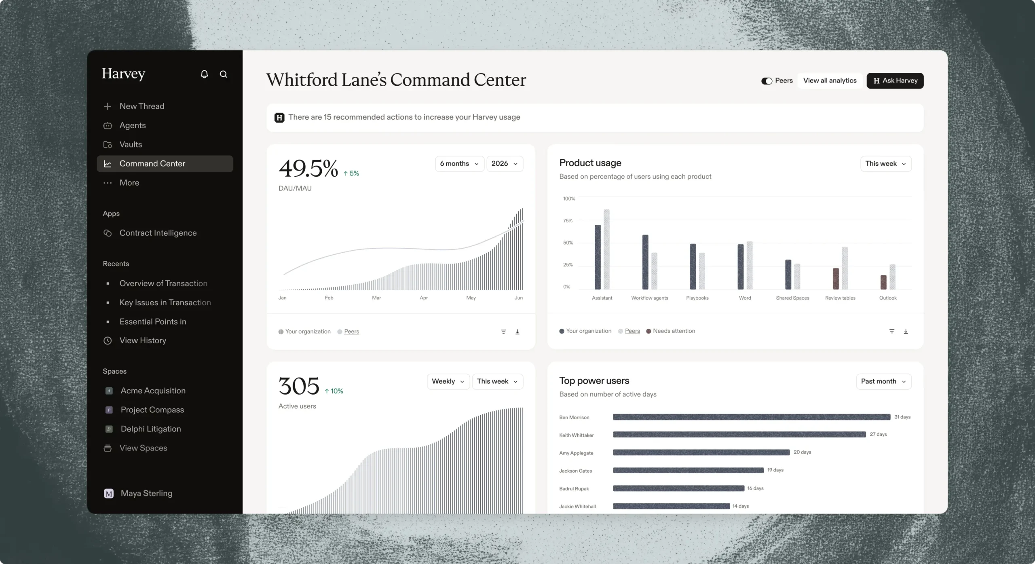The height and width of the screenshot is (564, 1035).
Task: Download the Product usage chart
Action: 906,331
